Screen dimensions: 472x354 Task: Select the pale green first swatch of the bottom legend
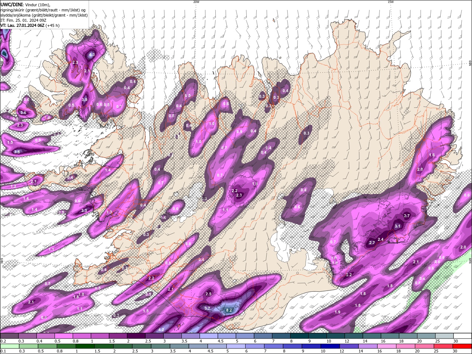coord(9,346)
